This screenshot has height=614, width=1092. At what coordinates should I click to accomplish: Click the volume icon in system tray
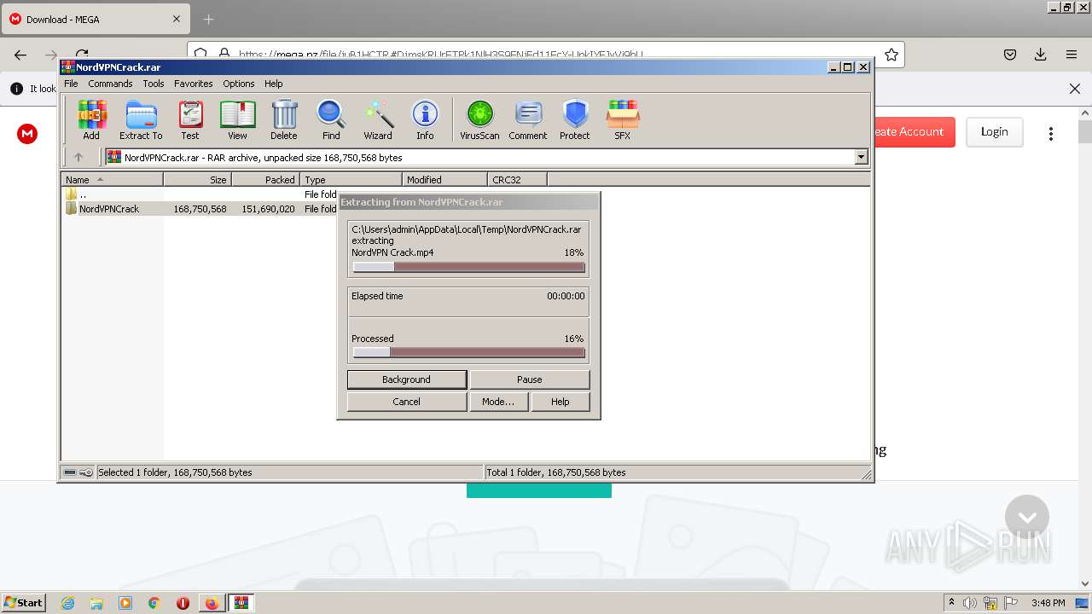970,603
